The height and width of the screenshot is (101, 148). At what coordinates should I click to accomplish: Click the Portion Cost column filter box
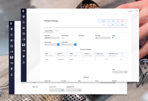pyautogui.click(x=102, y=56)
